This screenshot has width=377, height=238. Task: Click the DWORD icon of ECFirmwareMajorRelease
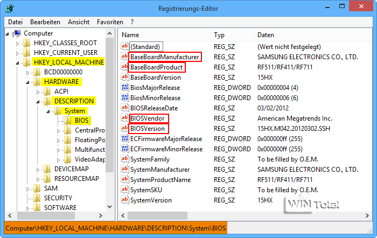124,138
